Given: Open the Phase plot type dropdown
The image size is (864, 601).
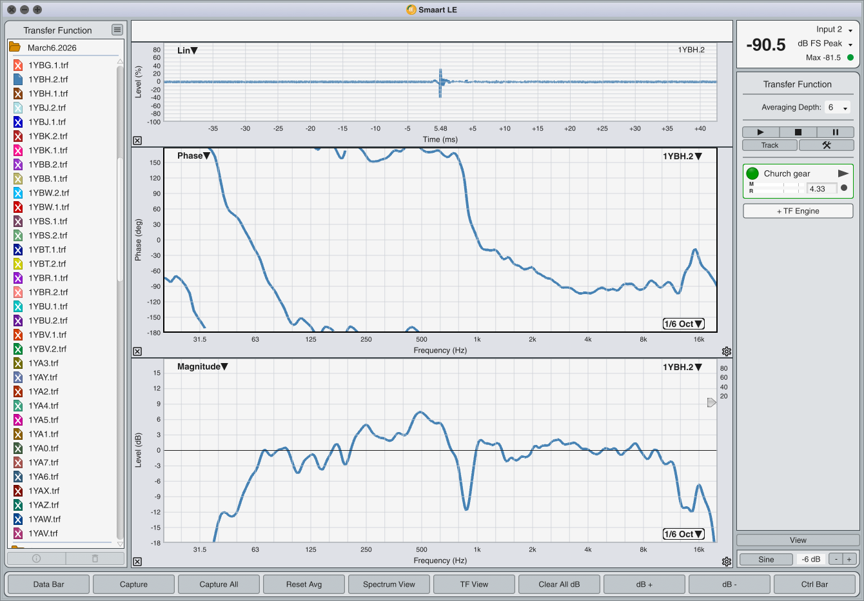Looking at the screenshot, I should [x=193, y=155].
